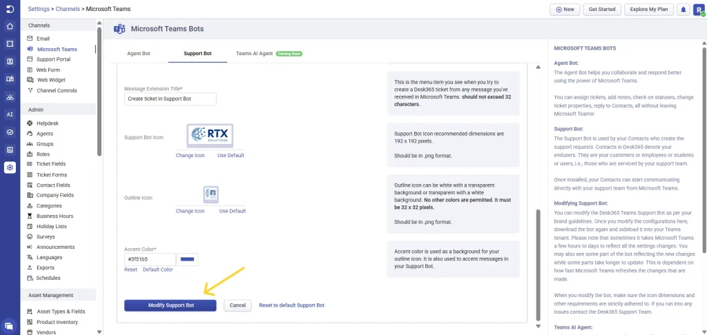Open the chat bubble icon at bottom left
The image size is (707, 335).
(9, 325)
